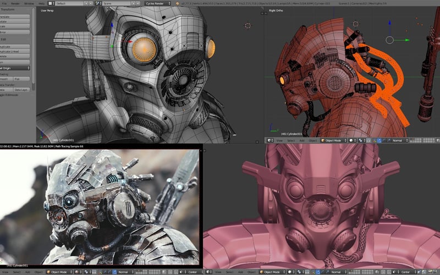Open Object Mode dropdown in top-right viewport
The image size is (440, 275).
click(334, 140)
